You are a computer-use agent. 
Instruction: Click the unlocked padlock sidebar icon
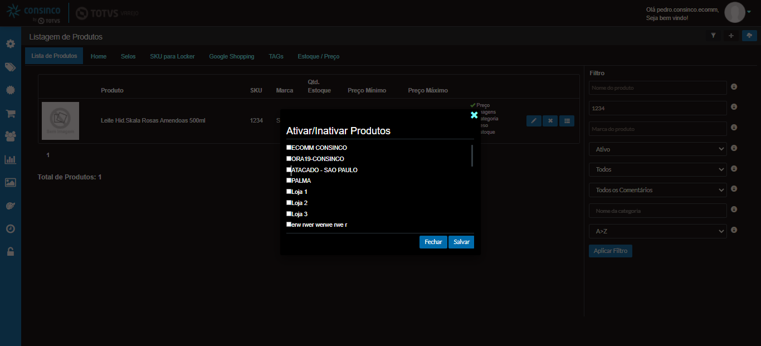pos(10,252)
